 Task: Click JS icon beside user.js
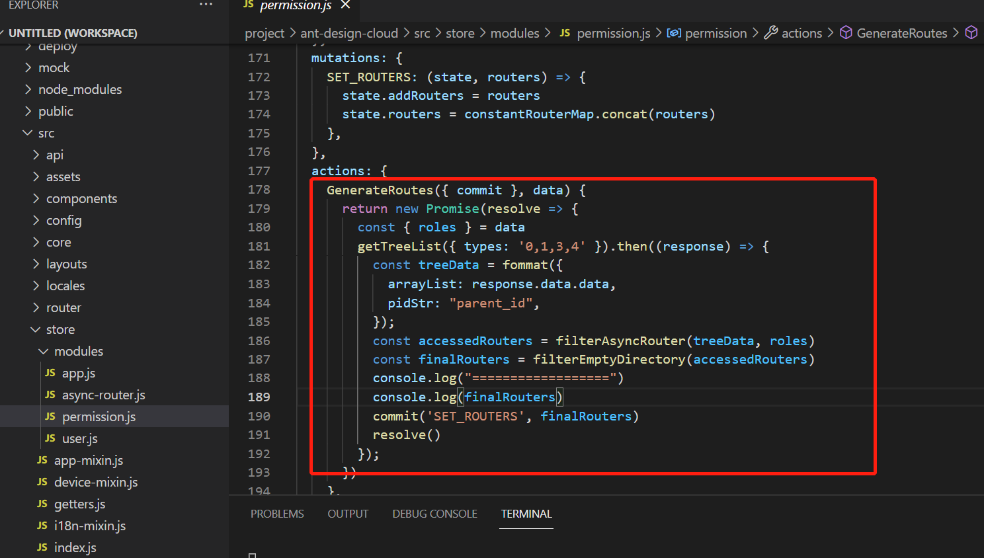[x=50, y=438]
